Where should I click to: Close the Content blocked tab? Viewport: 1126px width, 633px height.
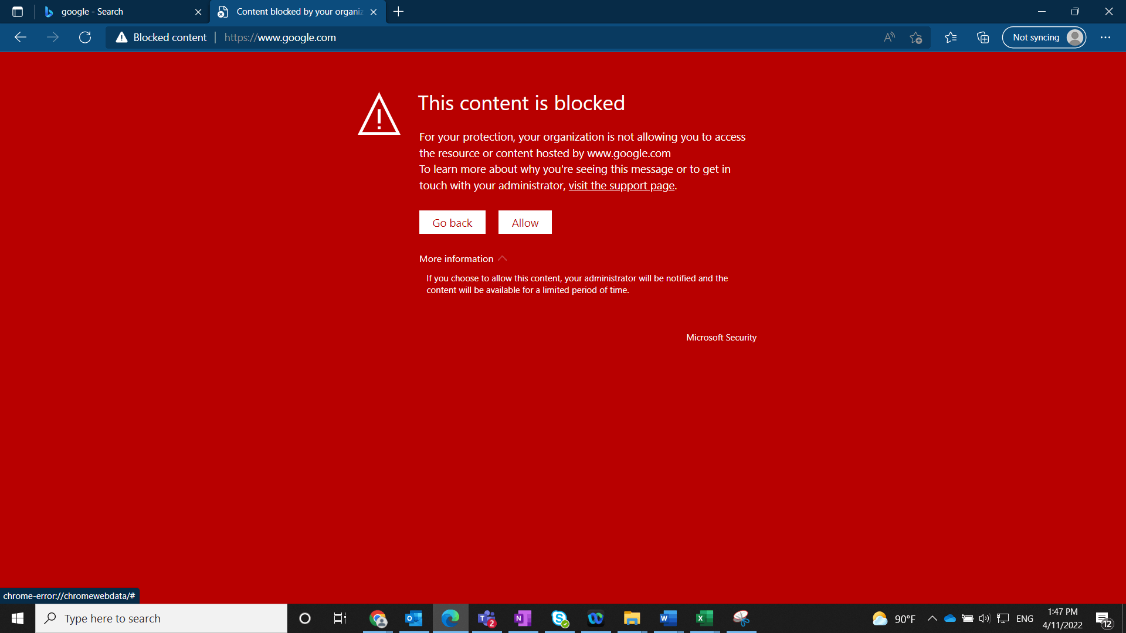click(374, 12)
